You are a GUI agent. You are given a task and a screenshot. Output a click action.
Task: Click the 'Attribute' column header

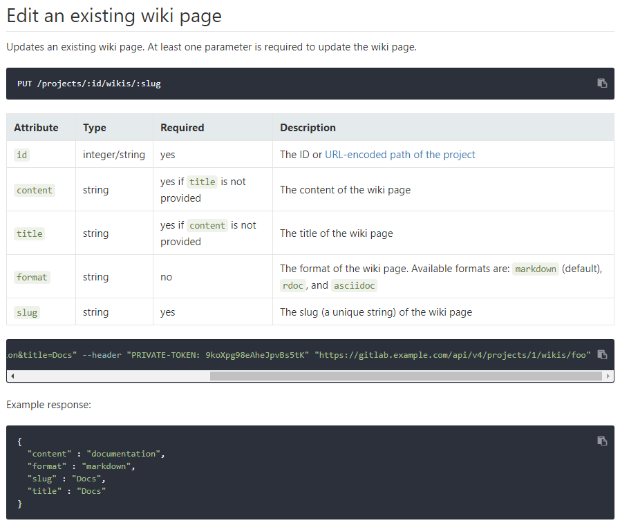pyautogui.click(x=36, y=128)
